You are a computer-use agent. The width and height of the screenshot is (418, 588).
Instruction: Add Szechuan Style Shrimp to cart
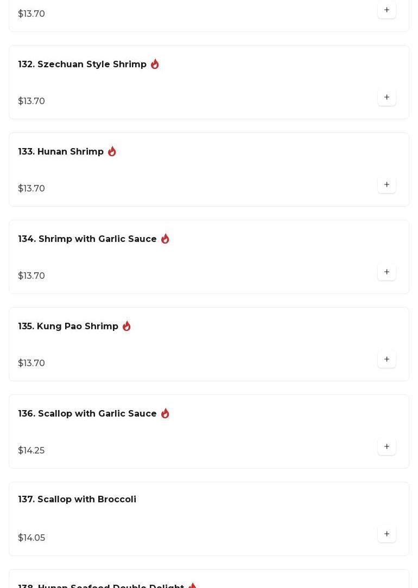tap(387, 98)
